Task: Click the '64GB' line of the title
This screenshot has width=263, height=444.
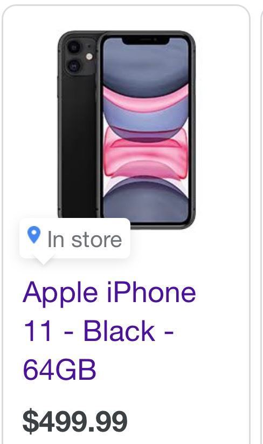Action: [x=59, y=370]
